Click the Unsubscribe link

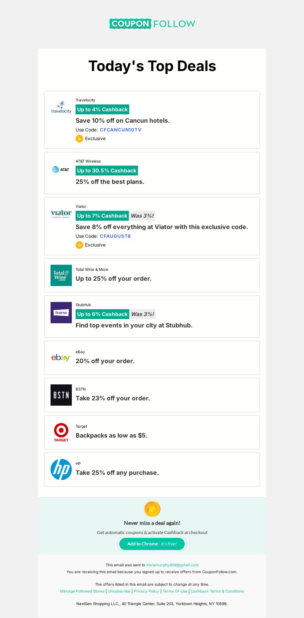tap(119, 591)
